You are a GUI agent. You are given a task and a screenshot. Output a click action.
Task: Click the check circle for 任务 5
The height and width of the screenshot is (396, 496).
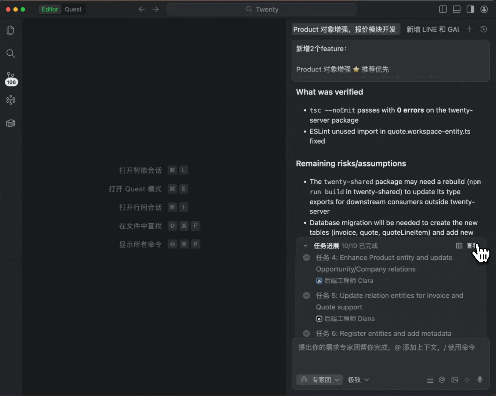click(x=306, y=296)
